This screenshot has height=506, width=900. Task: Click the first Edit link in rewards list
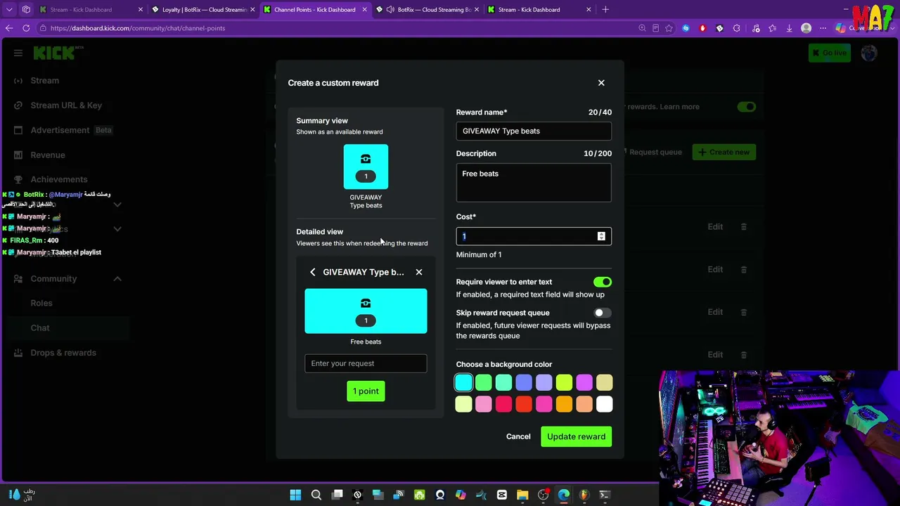[x=715, y=227]
